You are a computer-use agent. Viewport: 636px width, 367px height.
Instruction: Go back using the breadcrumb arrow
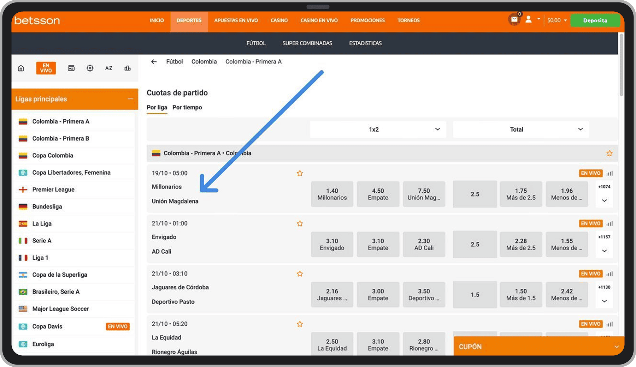(154, 62)
